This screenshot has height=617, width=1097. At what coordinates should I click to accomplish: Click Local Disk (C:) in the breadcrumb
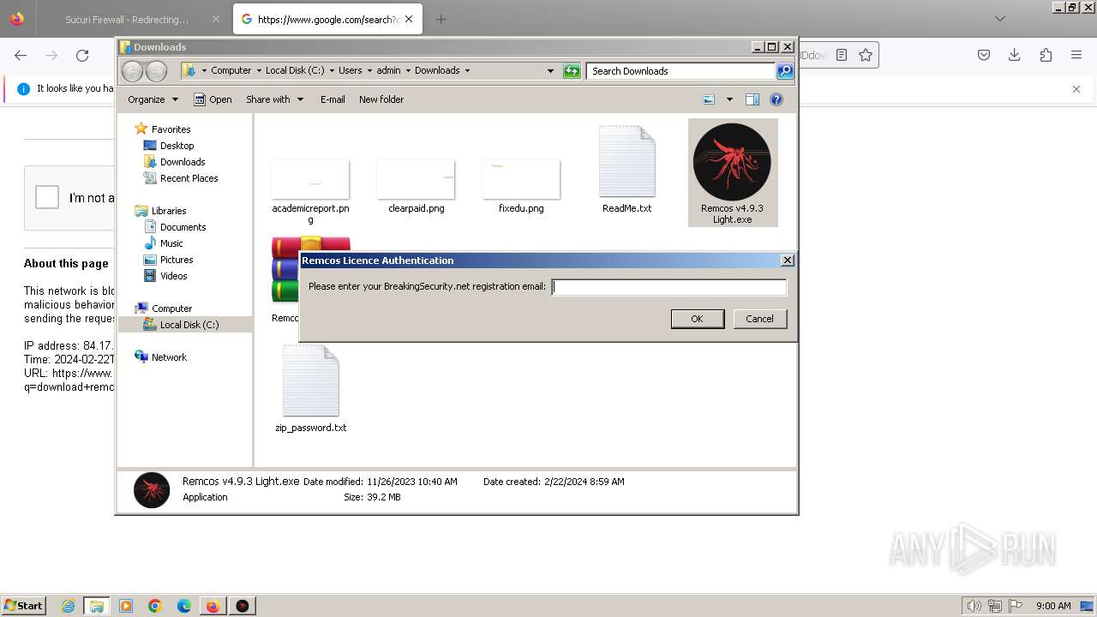(x=295, y=70)
